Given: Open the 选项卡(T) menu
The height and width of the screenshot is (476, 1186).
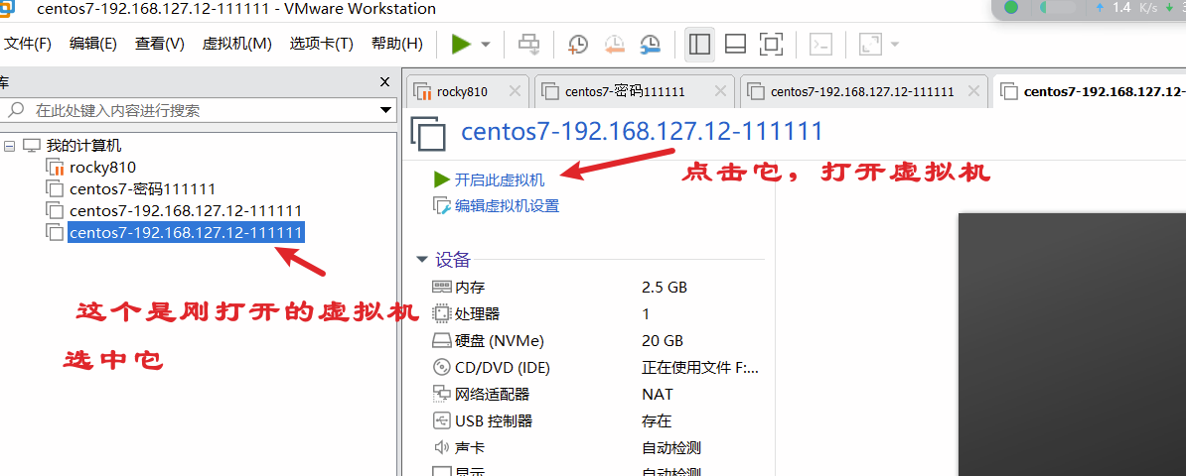Looking at the screenshot, I should pyautogui.click(x=322, y=44).
